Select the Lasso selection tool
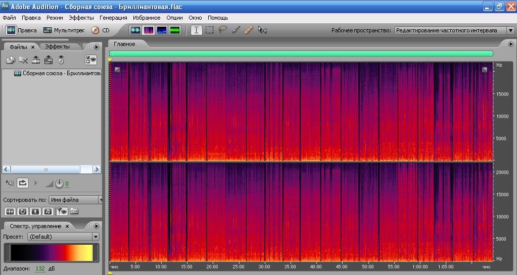The image size is (517, 275). 223,30
